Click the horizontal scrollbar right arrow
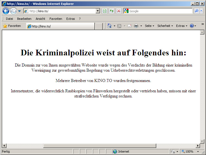 (198, 145)
